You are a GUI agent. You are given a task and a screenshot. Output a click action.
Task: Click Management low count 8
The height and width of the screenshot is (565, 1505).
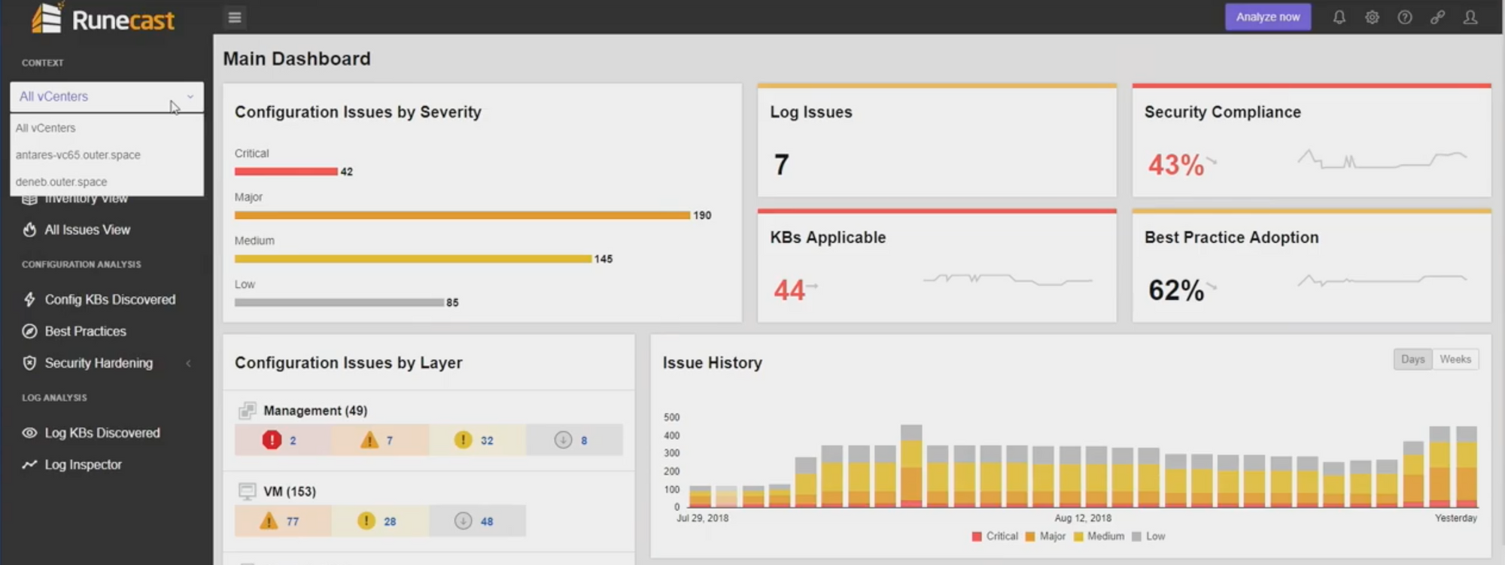[x=584, y=440]
